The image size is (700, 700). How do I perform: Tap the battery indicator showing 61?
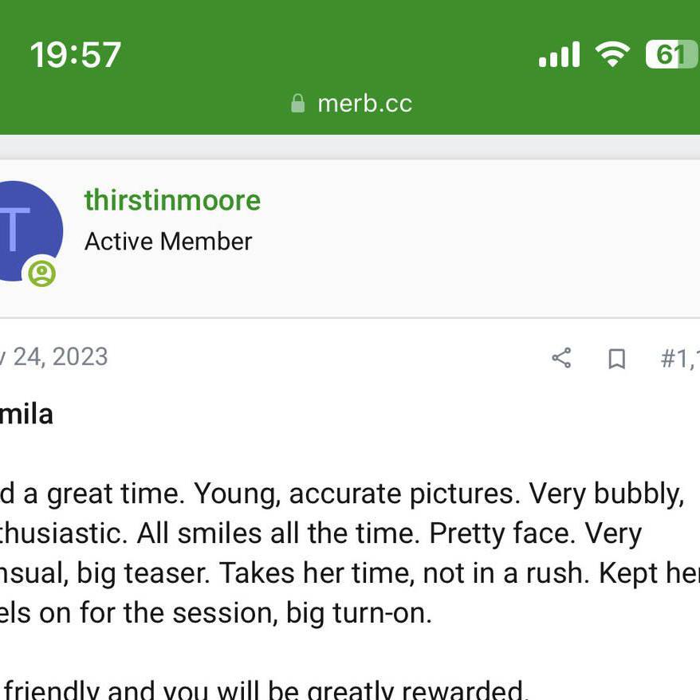[x=672, y=54]
